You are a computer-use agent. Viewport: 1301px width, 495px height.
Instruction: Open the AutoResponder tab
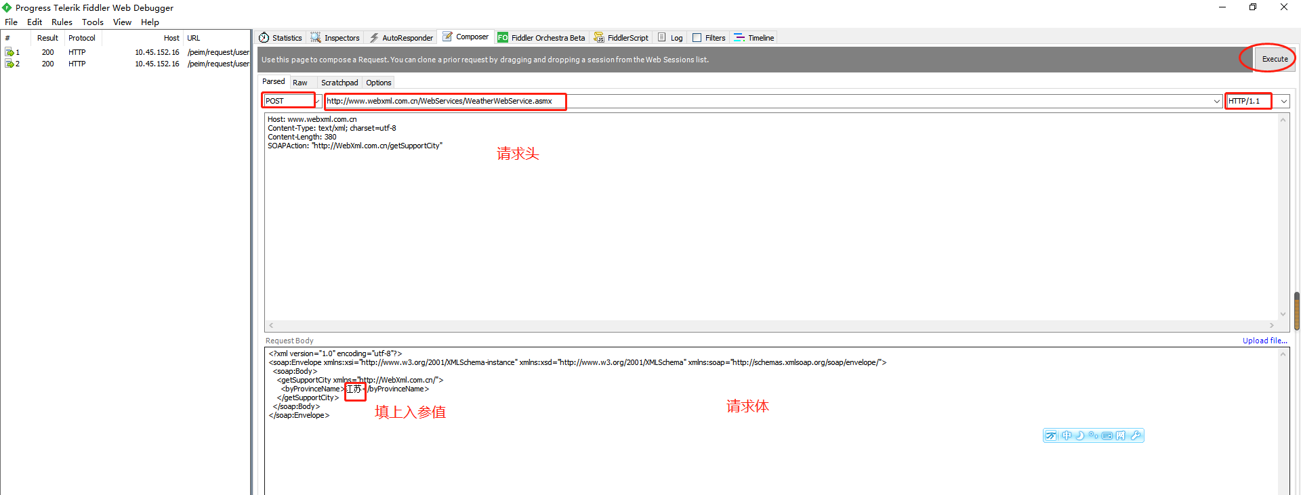pos(401,38)
